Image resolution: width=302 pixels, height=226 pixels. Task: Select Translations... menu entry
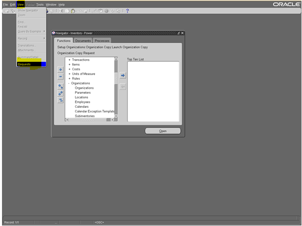coord(31,45)
